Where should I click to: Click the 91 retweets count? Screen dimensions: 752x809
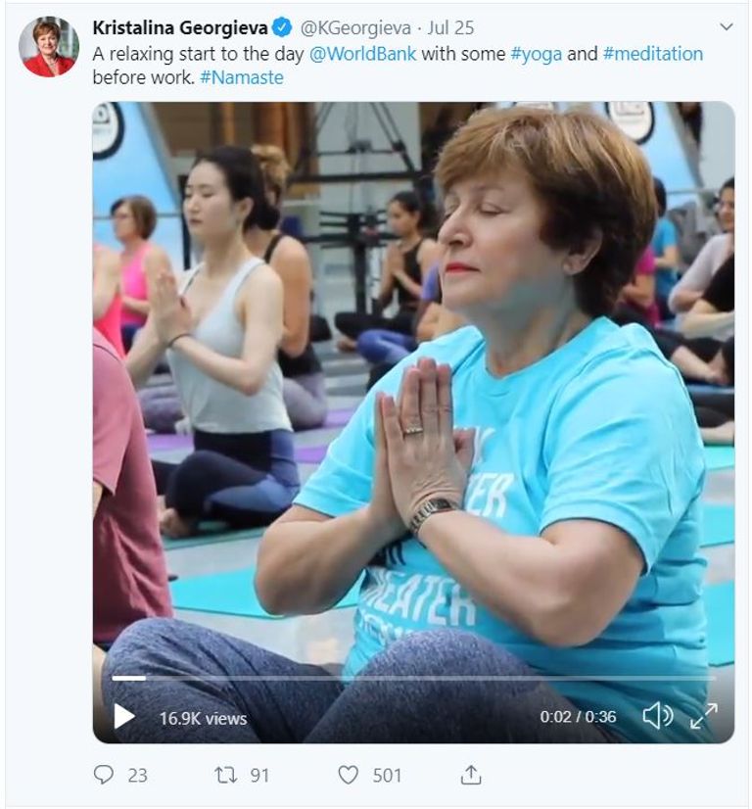point(258,775)
